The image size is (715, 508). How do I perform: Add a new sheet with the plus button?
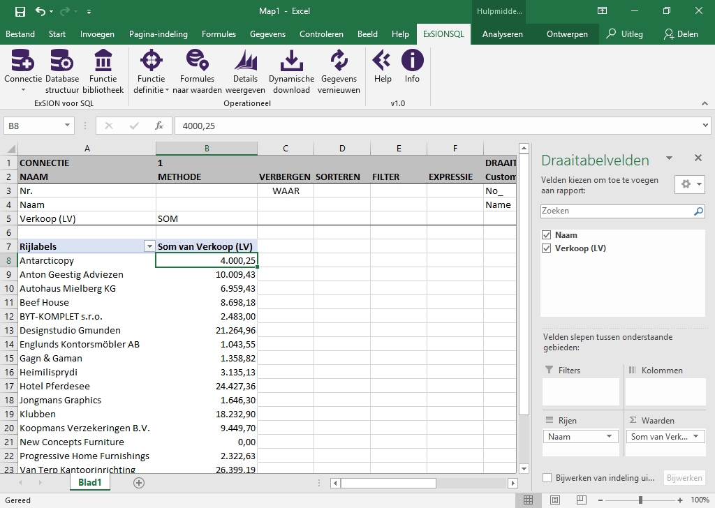click(139, 482)
